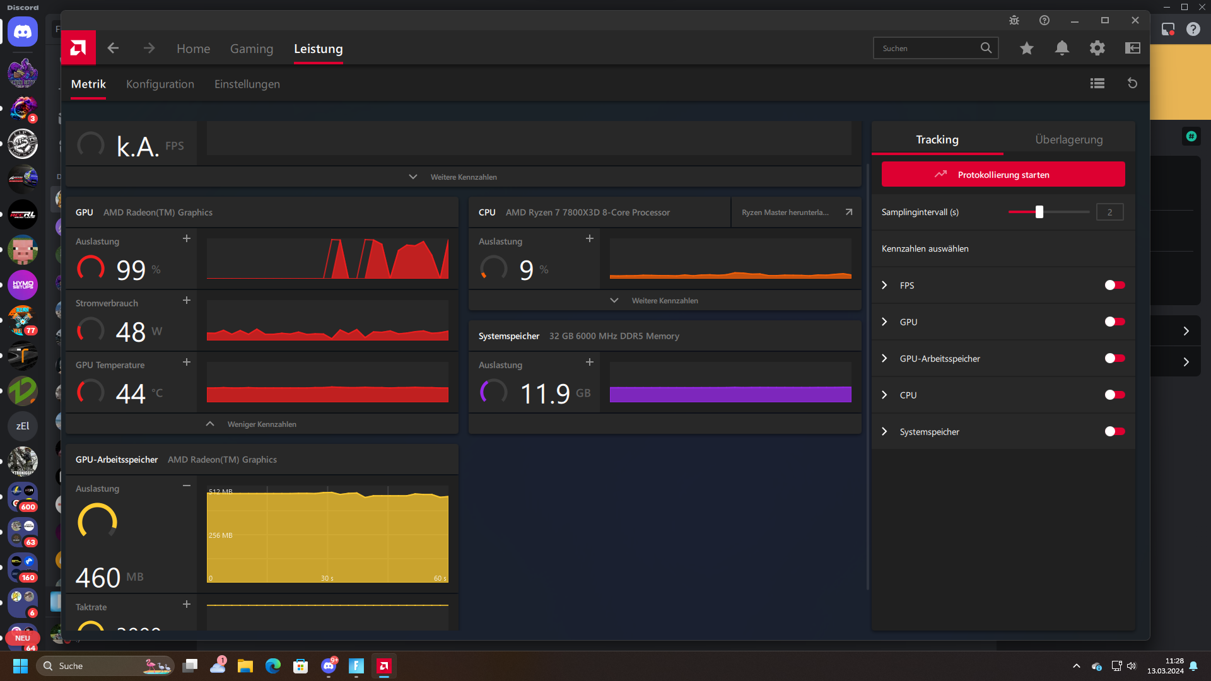Expand the CPU tracking category chevron

(884, 395)
